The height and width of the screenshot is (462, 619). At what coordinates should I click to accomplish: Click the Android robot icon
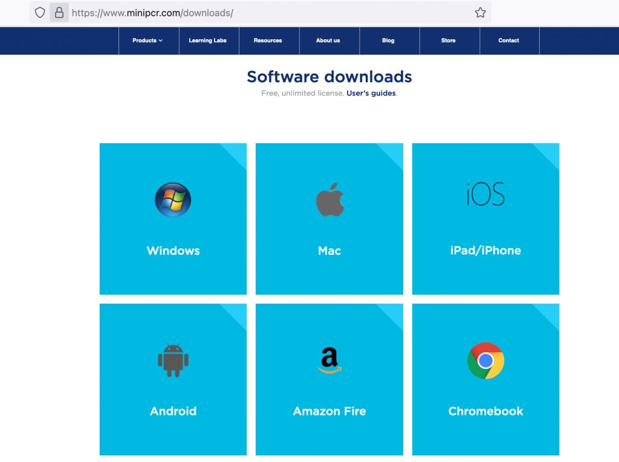point(173,360)
